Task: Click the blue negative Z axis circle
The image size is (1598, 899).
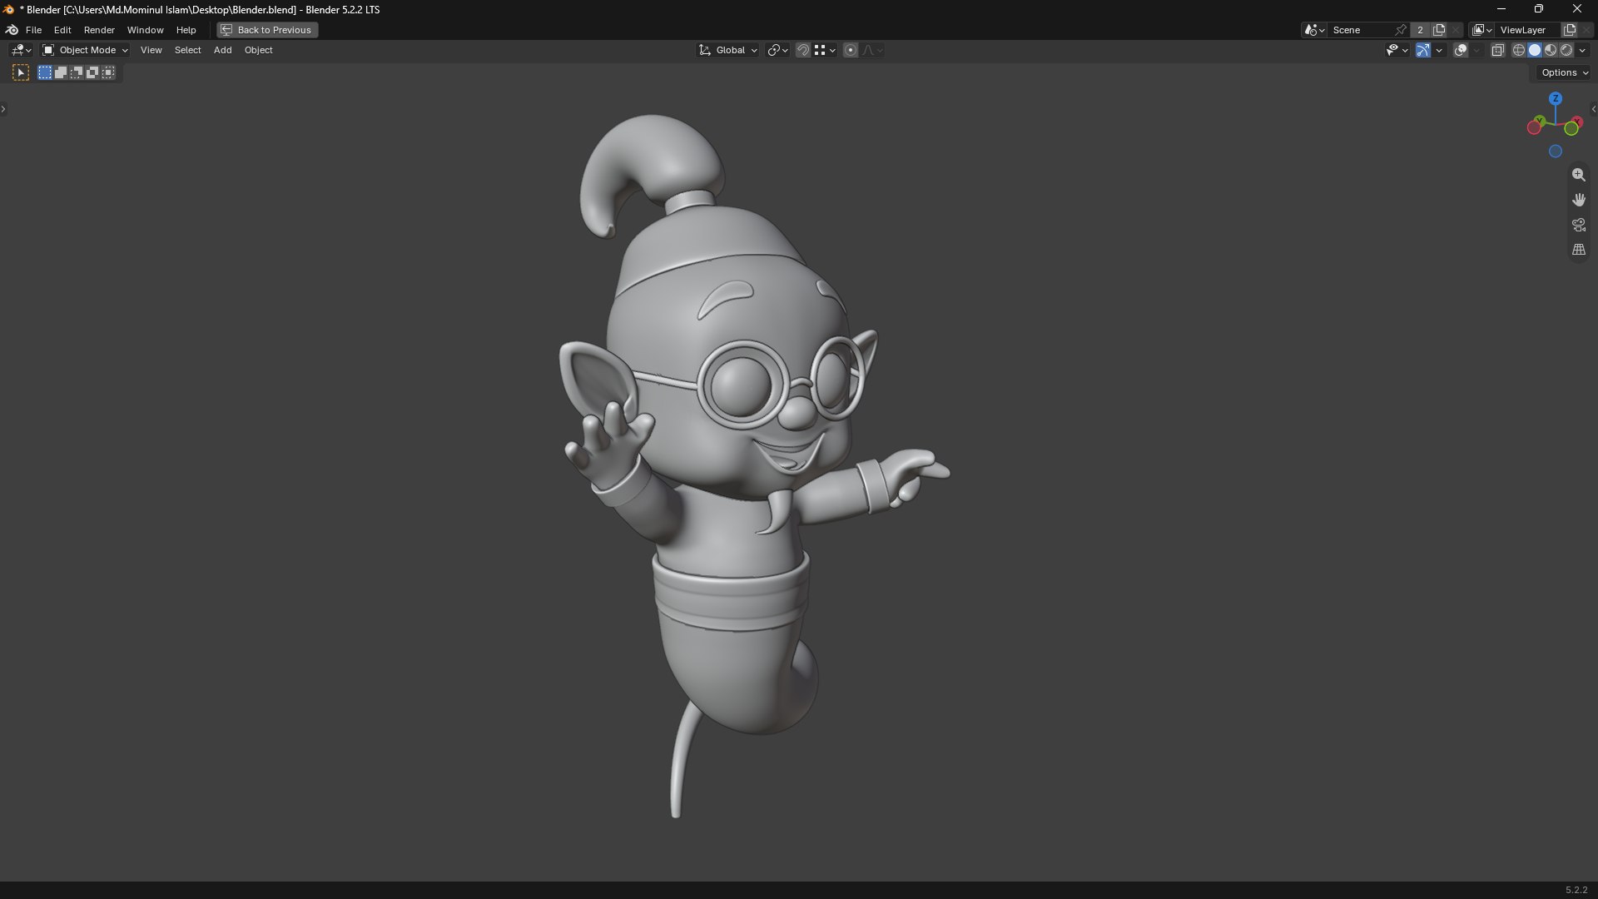Action: pos(1555,151)
